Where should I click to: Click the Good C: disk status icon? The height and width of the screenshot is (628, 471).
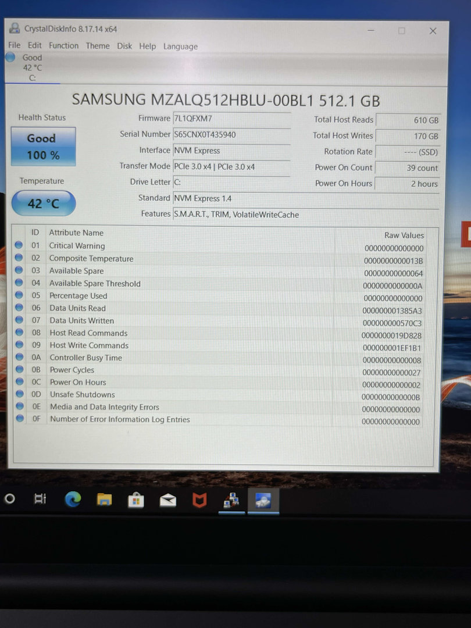pyautogui.click(x=10, y=58)
